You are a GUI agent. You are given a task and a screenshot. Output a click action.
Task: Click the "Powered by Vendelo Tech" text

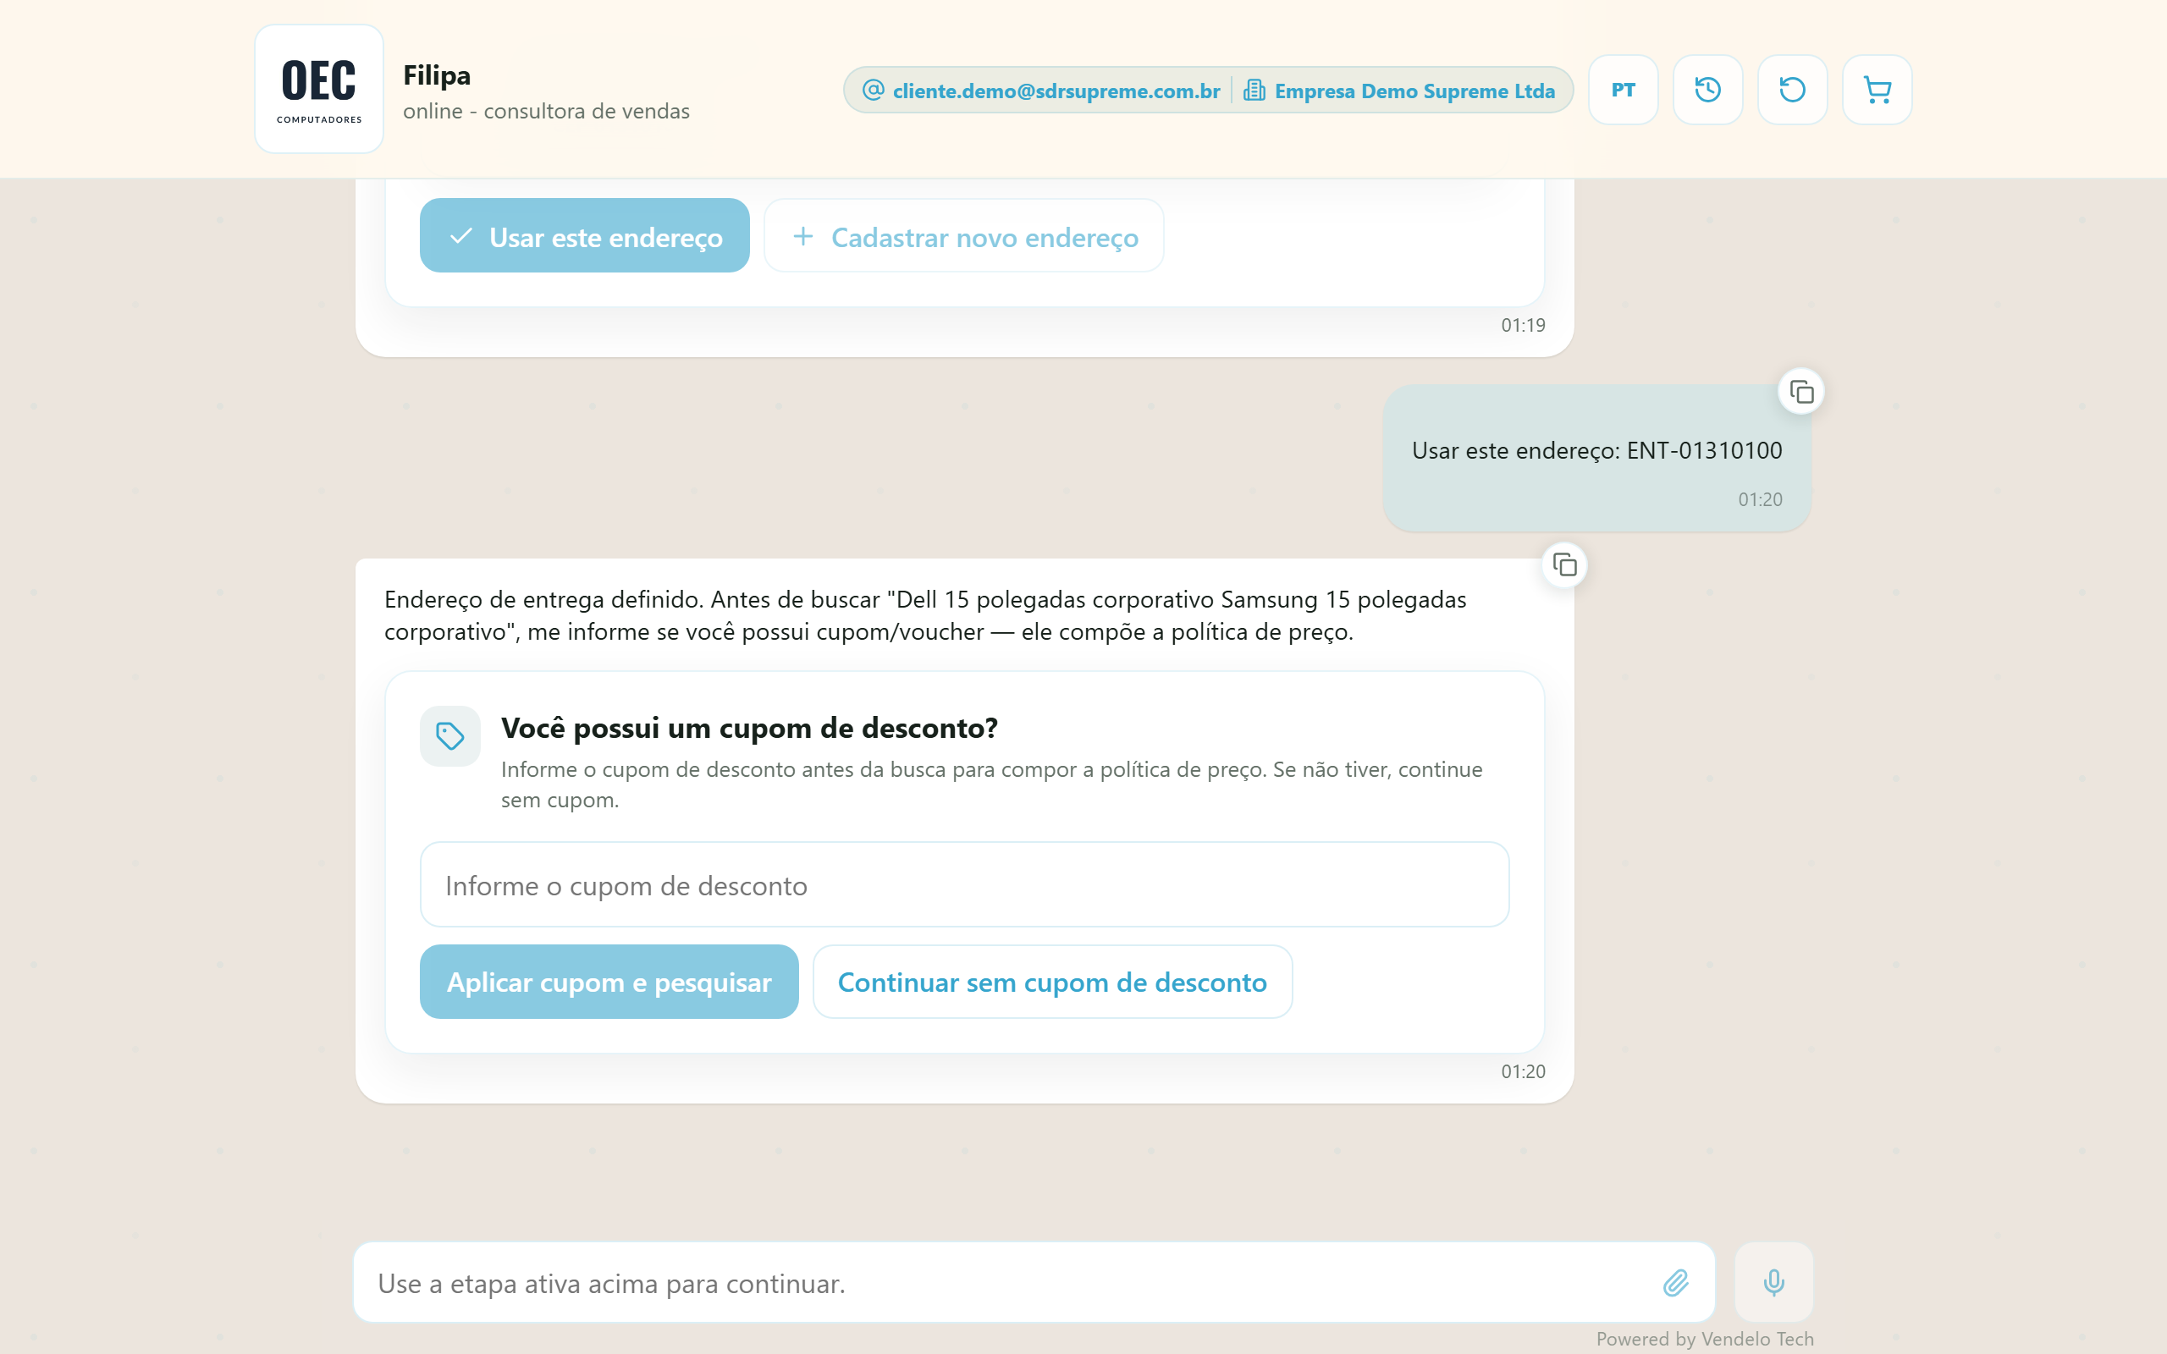1704,1339
